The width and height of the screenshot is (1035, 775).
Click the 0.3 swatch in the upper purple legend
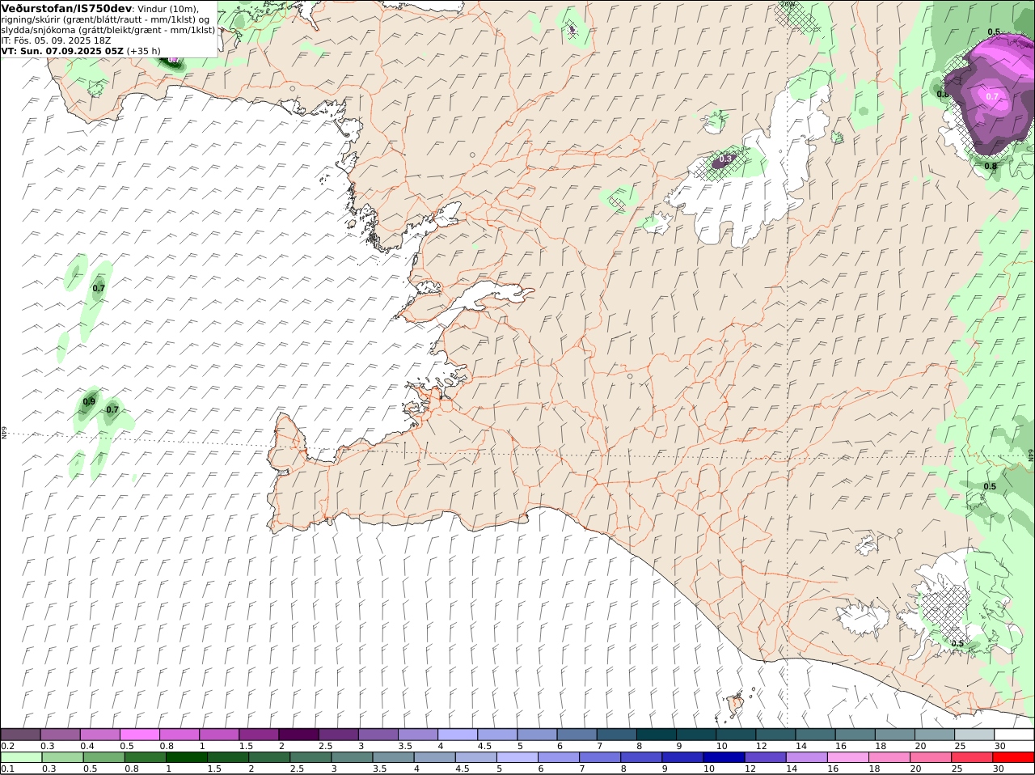pyautogui.click(x=60, y=735)
